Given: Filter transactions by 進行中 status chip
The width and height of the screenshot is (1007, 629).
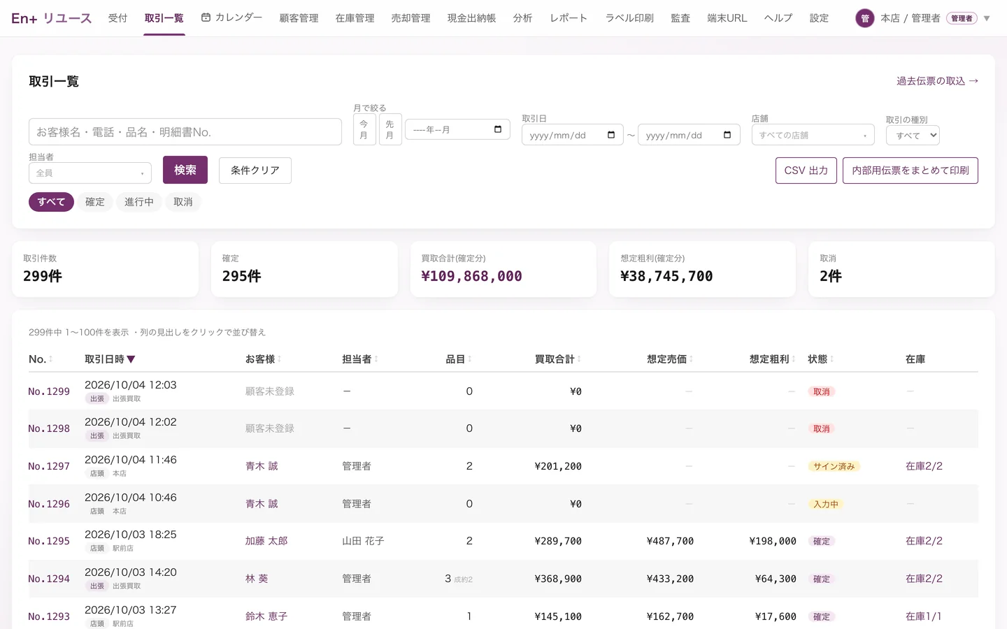Looking at the screenshot, I should [139, 202].
